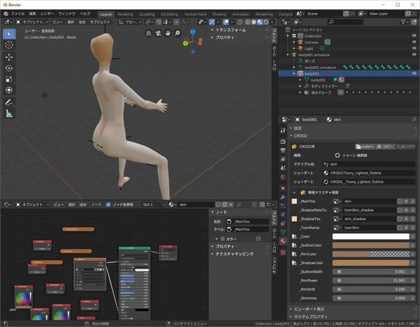The width and height of the screenshot is (420, 327).
Task: Open the _OutlineColor color swatch
Action: (x=371, y=245)
